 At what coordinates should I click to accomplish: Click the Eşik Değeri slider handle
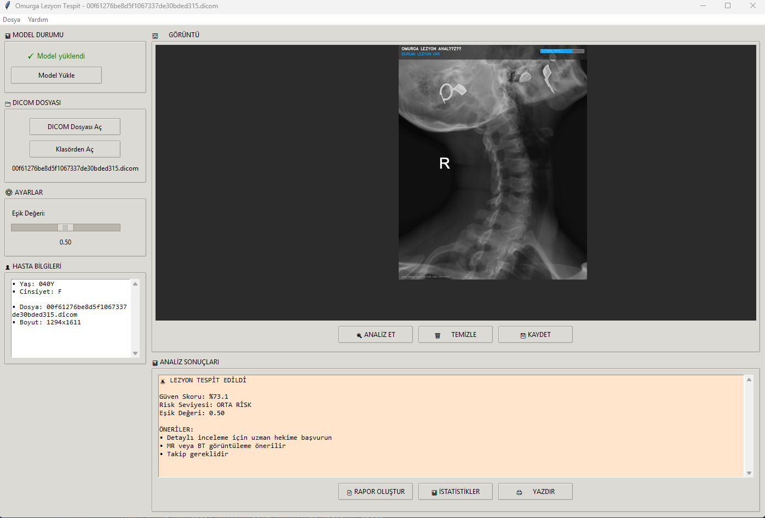(66, 228)
